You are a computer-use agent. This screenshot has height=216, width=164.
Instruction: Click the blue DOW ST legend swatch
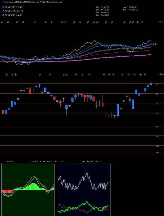click(3, 7)
